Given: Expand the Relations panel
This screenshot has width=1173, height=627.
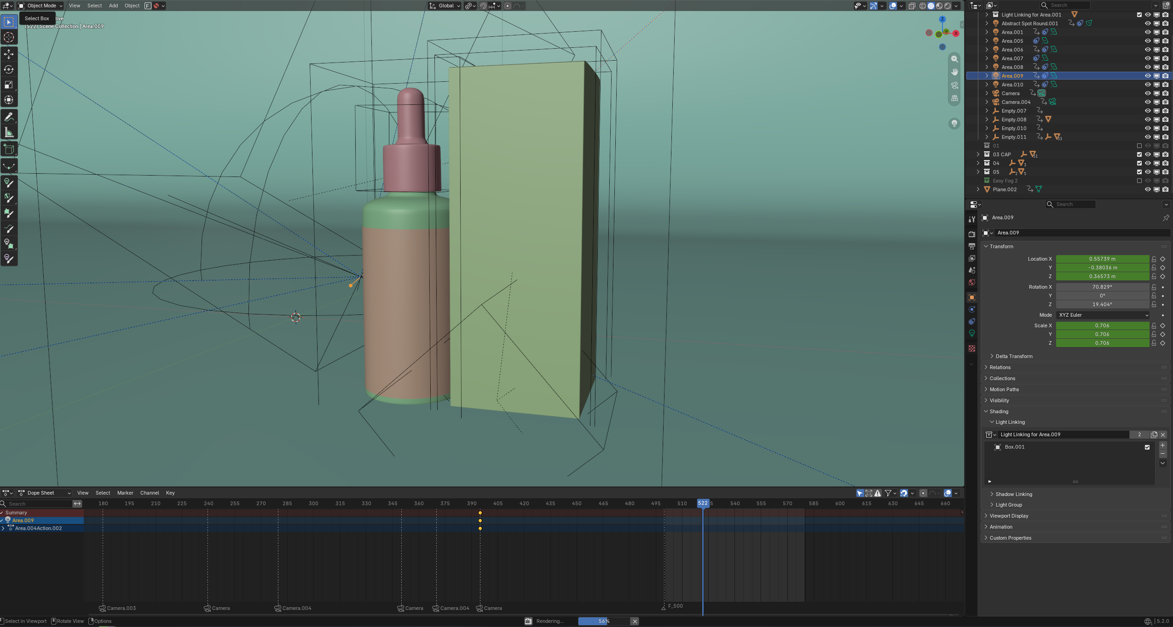Looking at the screenshot, I should point(1000,367).
